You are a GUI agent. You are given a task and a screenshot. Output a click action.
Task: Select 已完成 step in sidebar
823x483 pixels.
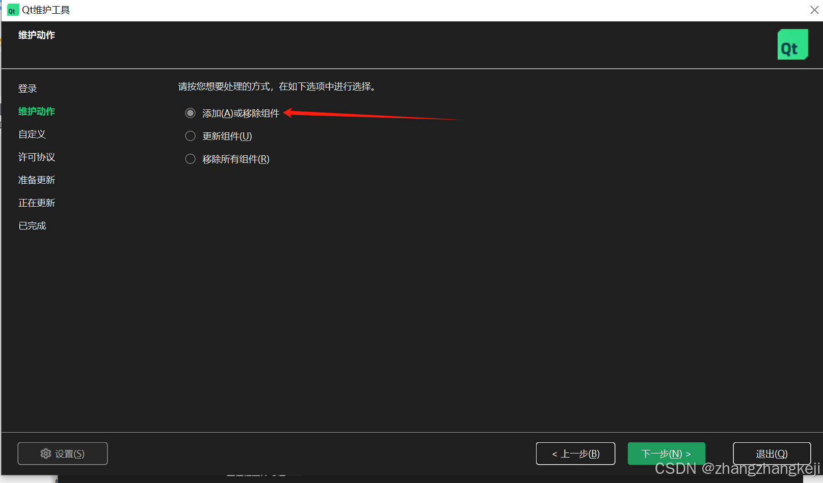[x=32, y=226]
